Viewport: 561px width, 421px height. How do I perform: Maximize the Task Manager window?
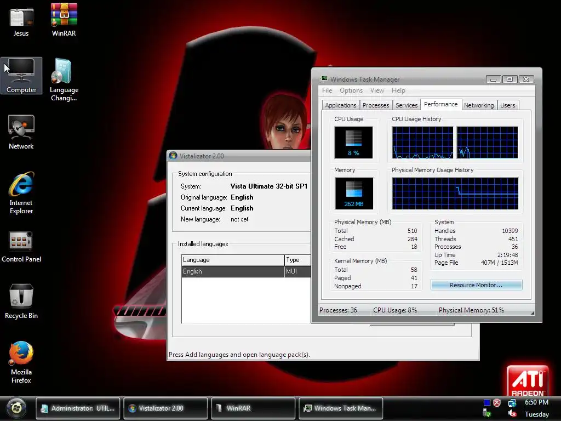[510, 79]
